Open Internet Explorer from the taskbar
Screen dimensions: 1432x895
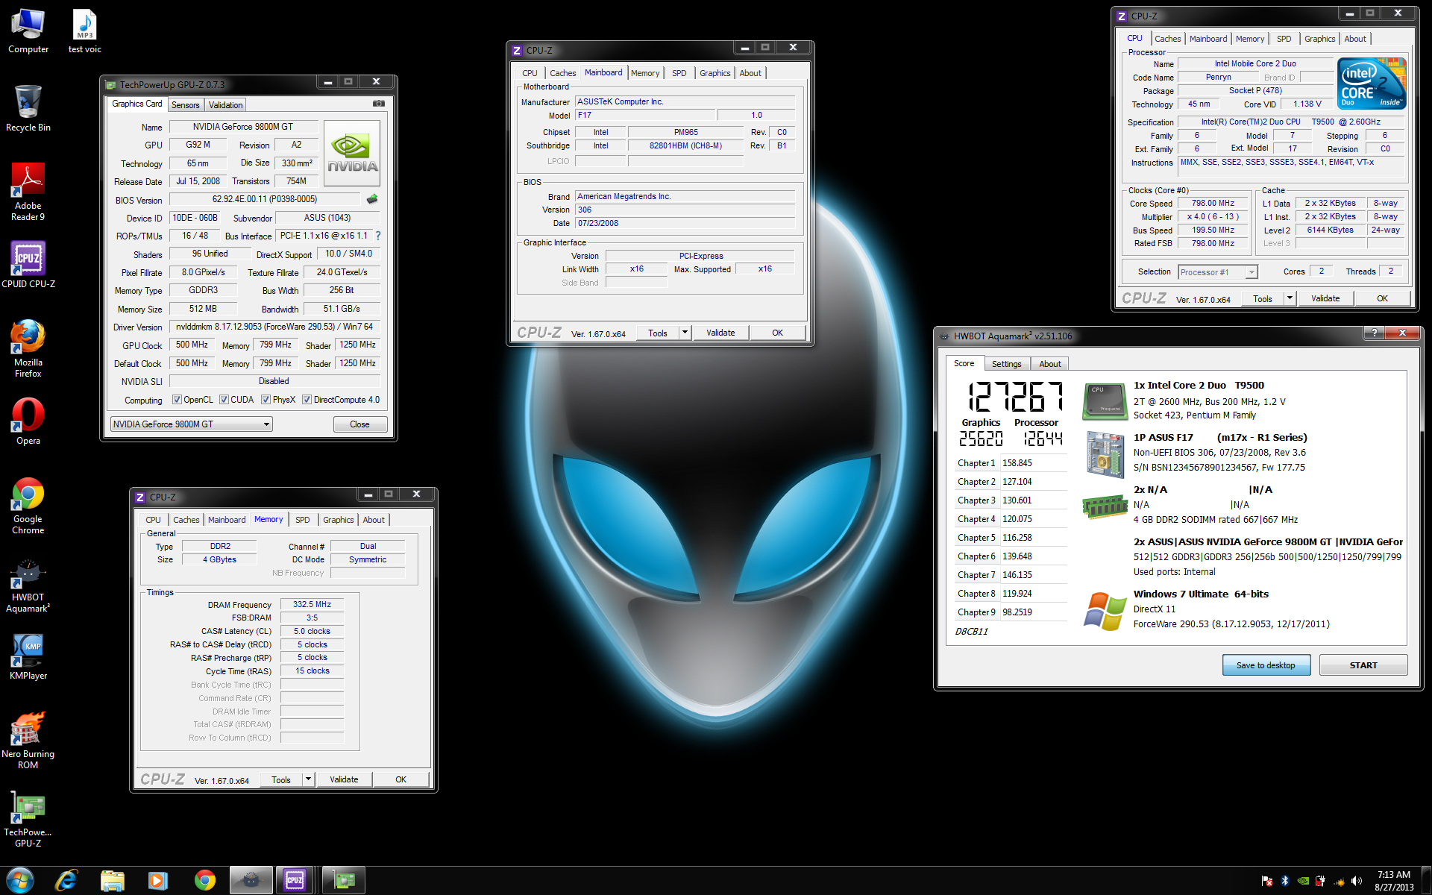point(66,881)
